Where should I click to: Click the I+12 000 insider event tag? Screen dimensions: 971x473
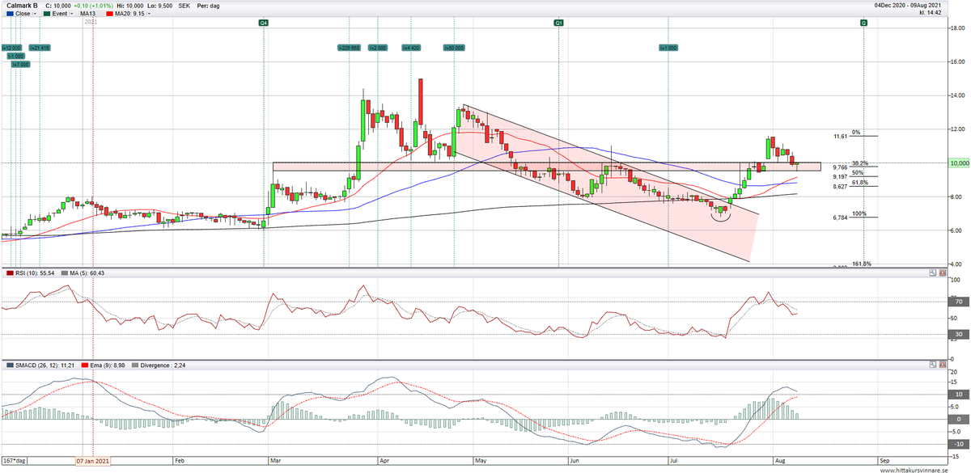click(x=11, y=48)
